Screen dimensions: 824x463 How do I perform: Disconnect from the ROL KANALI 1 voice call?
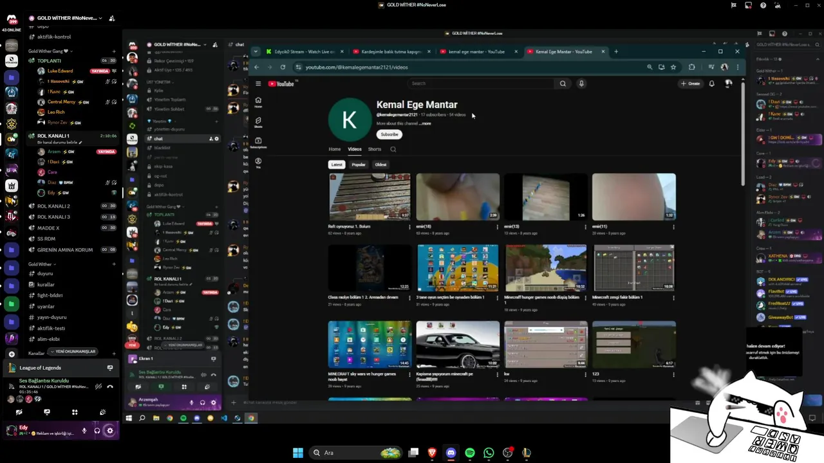[x=110, y=386]
